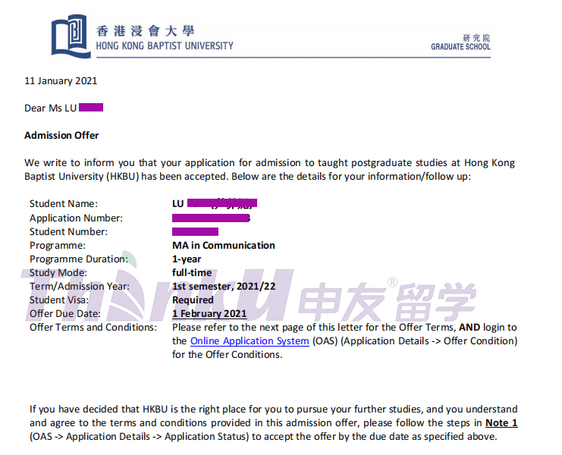Click the HKBU logo emblem

71,36
